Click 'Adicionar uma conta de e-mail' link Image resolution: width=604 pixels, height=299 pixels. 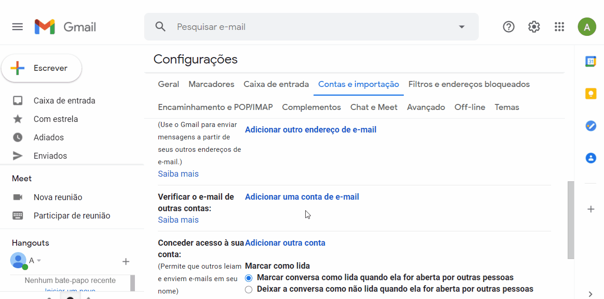(x=302, y=197)
